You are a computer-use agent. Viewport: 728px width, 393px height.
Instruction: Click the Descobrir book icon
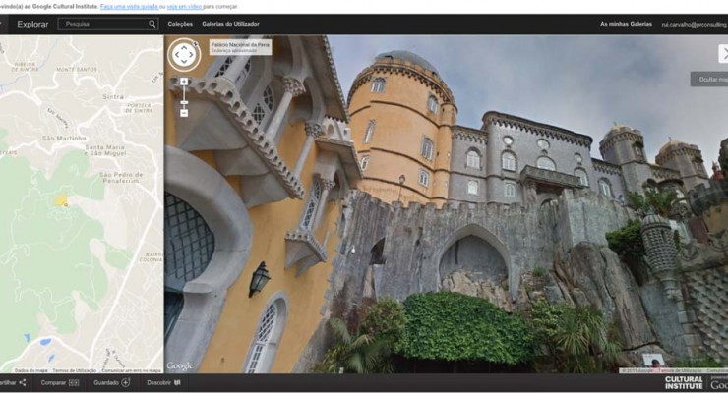tap(177, 383)
